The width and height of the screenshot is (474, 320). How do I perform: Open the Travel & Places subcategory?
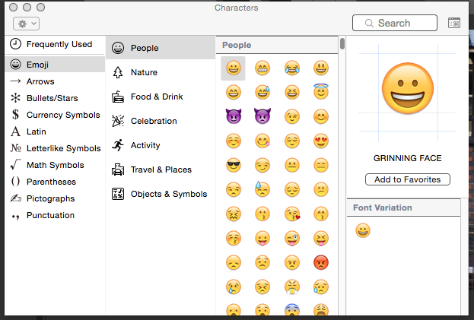(161, 170)
